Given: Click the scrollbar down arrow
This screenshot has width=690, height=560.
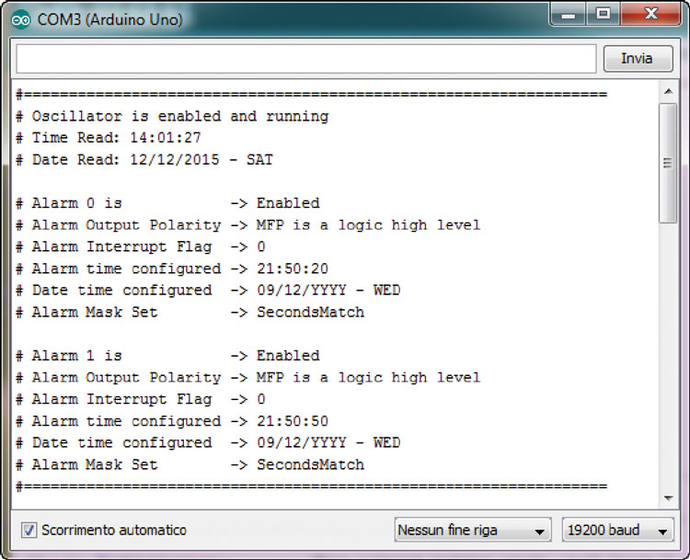Looking at the screenshot, I should coord(668,497).
